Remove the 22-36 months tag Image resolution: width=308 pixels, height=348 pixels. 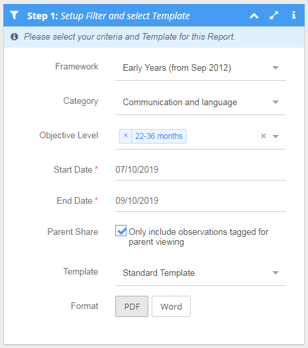(126, 136)
